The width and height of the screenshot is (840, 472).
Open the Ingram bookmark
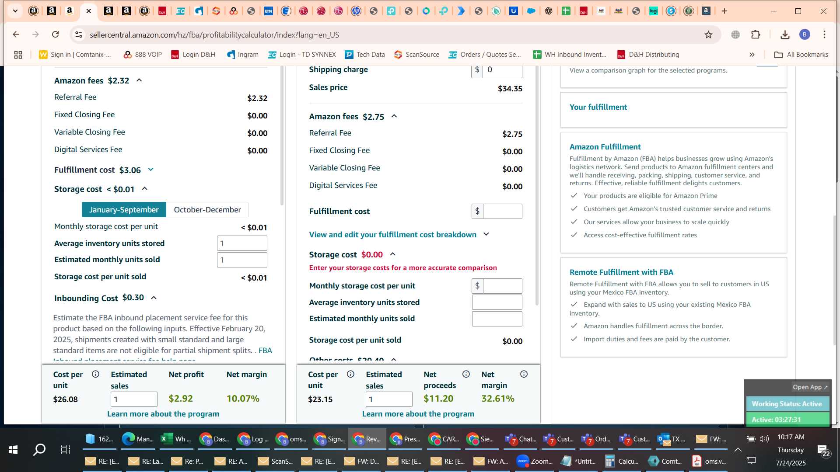point(243,55)
